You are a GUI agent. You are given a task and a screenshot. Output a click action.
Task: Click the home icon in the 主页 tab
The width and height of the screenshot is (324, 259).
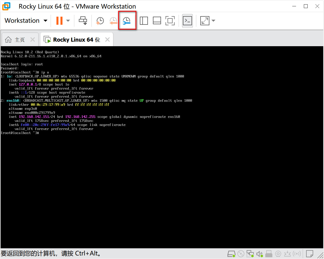click(x=8, y=40)
